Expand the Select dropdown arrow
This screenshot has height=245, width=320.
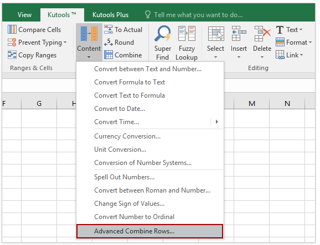216,57
